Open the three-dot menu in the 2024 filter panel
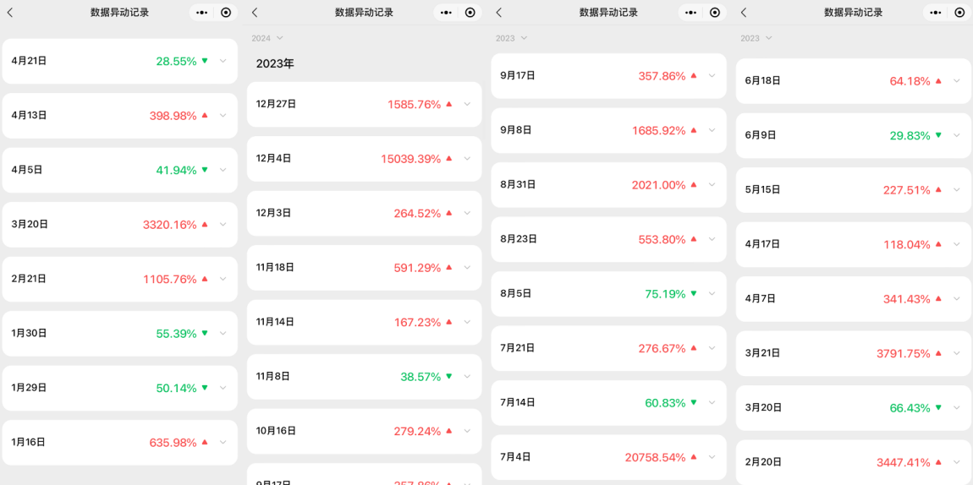Viewport: 973px width, 485px height. [x=446, y=13]
